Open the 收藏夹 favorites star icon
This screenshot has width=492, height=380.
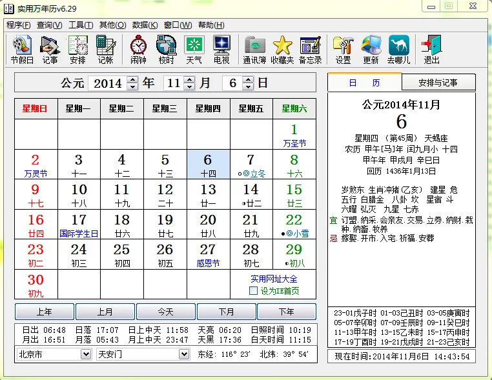282,49
